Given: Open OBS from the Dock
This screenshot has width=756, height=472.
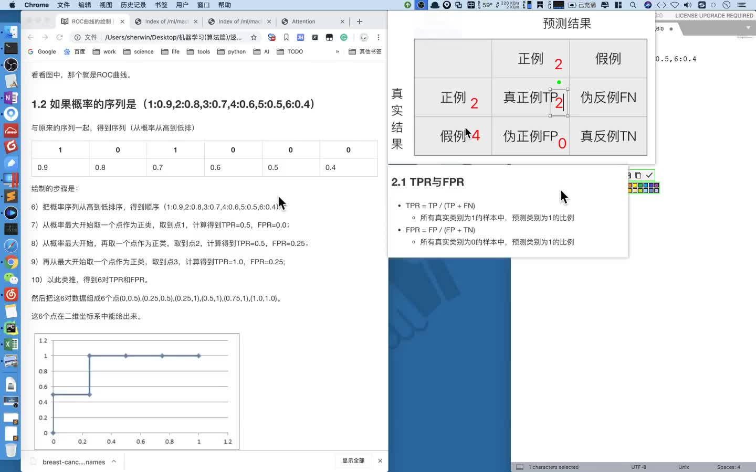Looking at the screenshot, I should [11, 65].
